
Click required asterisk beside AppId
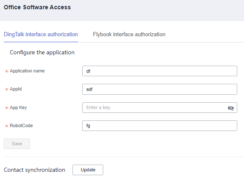click(7, 89)
